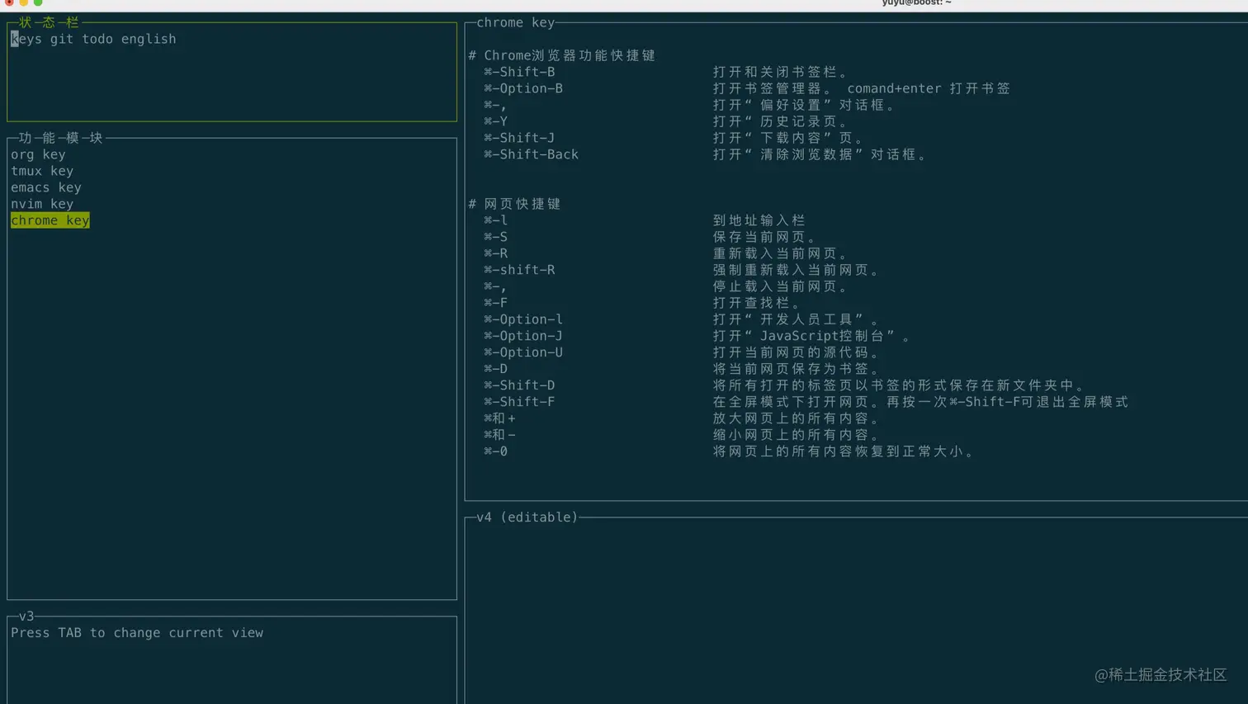The width and height of the screenshot is (1248, 704).
Task: Click the 'Press TAB to change current view' text
Action: 137,633
